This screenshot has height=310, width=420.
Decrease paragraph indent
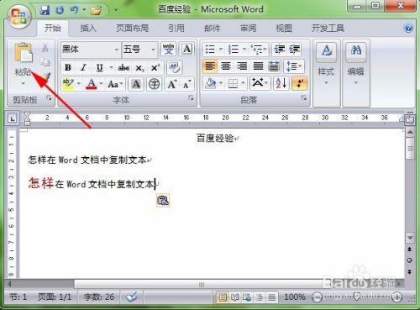pyautogui.click(x=280, y=50)
